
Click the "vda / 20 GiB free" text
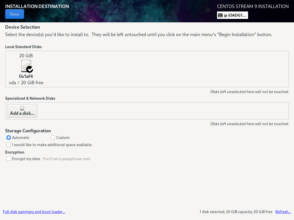26,82
